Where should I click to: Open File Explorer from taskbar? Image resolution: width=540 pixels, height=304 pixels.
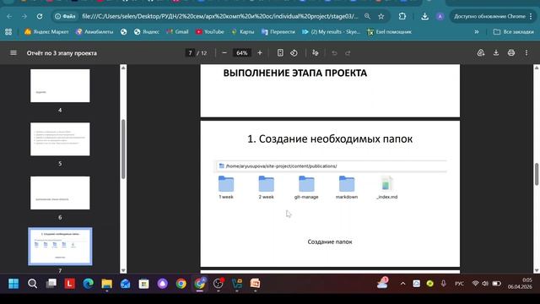coord(107,284)
